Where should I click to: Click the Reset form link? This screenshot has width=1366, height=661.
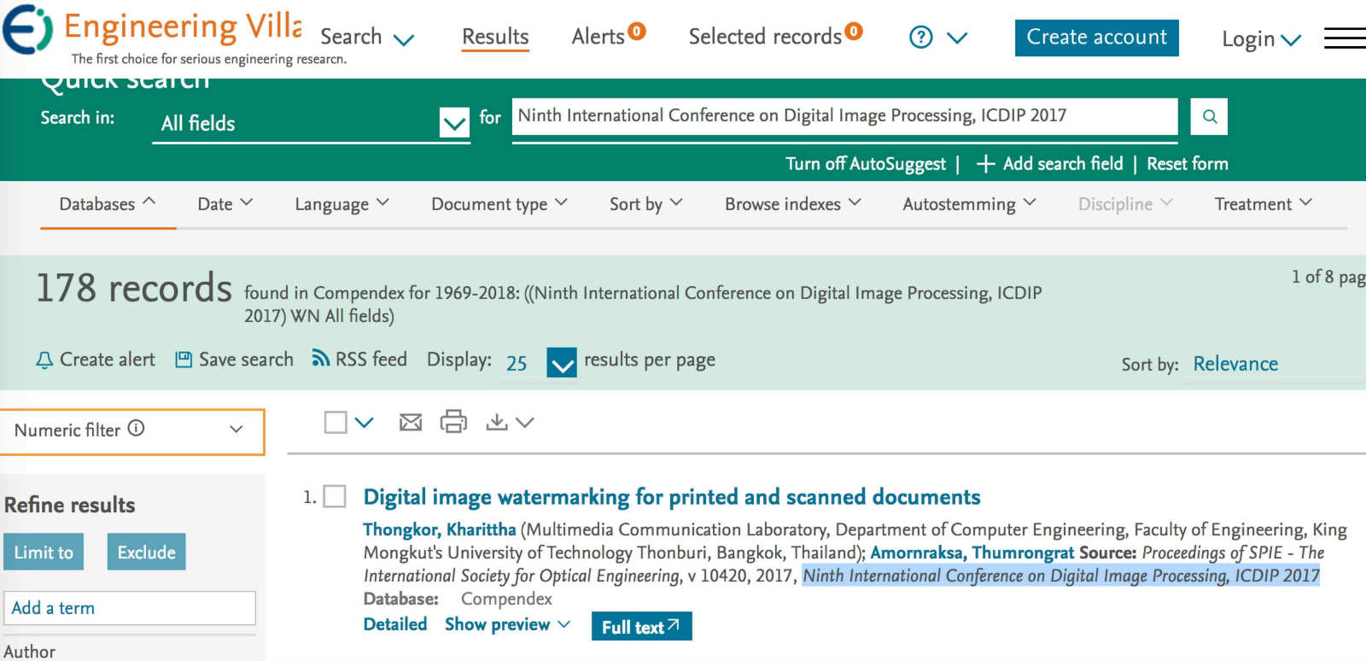click(1187, 163)
